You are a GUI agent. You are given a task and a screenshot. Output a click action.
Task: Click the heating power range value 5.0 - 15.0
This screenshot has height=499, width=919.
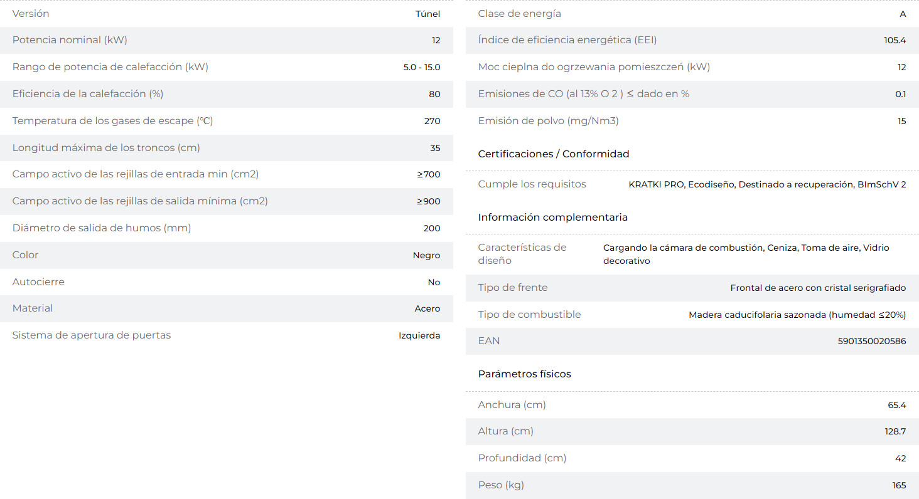click(421, 67)
